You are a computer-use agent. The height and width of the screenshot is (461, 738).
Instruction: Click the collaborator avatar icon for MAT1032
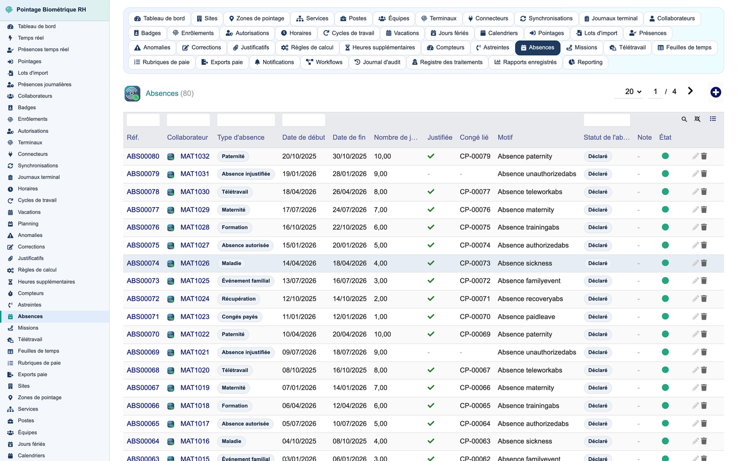171,157
